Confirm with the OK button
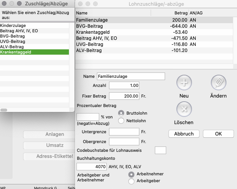 point(218,134)
